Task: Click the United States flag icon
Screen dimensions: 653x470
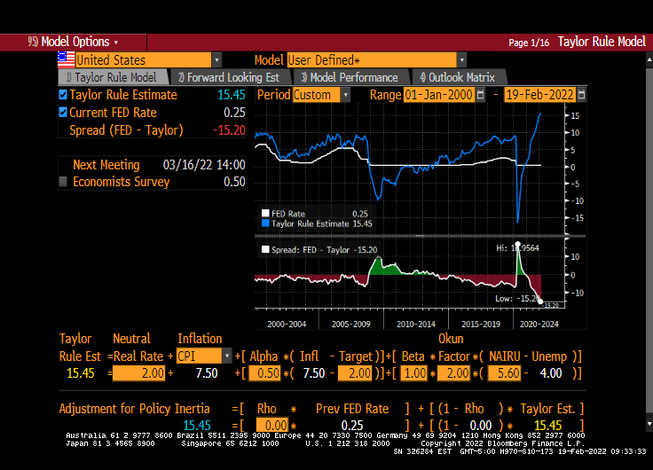Action: (66, 59)
